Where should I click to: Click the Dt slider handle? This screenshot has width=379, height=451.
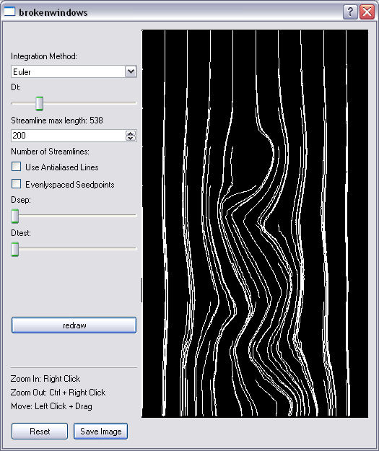click(40, 103)
